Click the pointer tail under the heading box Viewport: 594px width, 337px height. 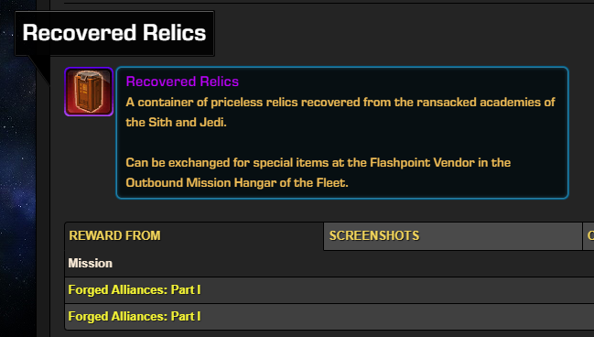pyautogui.click(x=39, y=70)
